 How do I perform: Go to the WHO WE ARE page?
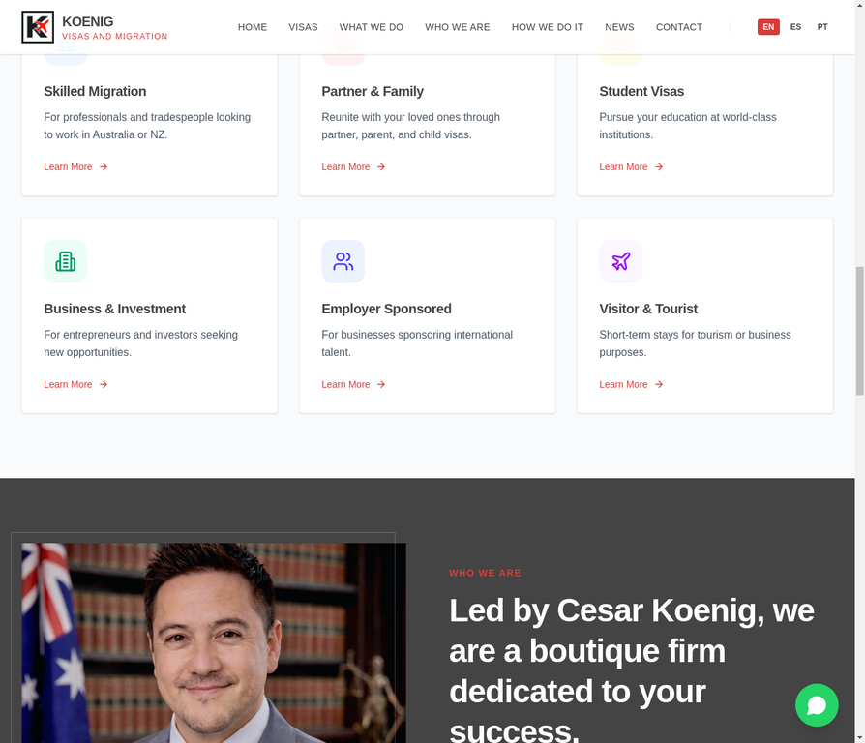[x=458, y=27]
